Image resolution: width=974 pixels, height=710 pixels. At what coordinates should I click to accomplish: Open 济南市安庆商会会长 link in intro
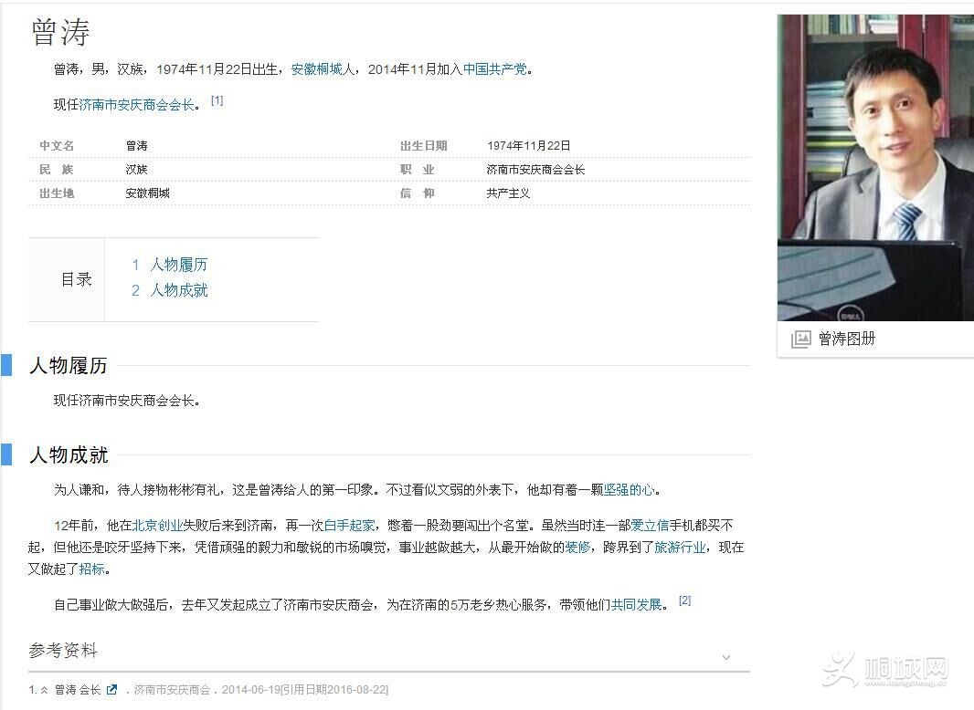137,105
